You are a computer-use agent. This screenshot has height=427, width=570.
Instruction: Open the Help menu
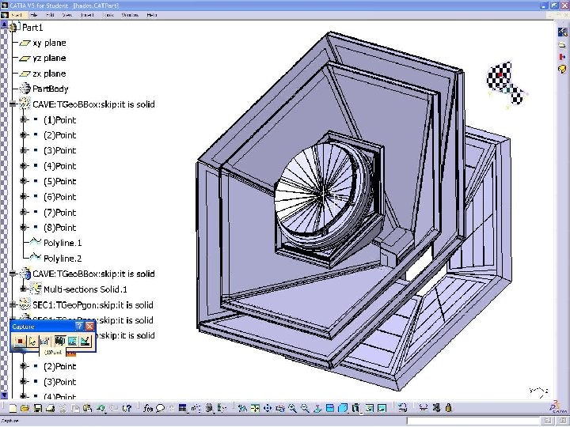tap(152, 15)
